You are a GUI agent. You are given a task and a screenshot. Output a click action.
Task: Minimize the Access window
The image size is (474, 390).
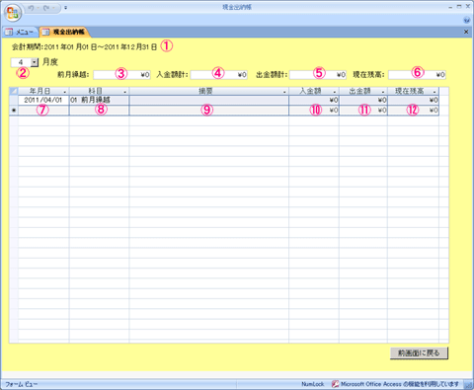point(450,7)
